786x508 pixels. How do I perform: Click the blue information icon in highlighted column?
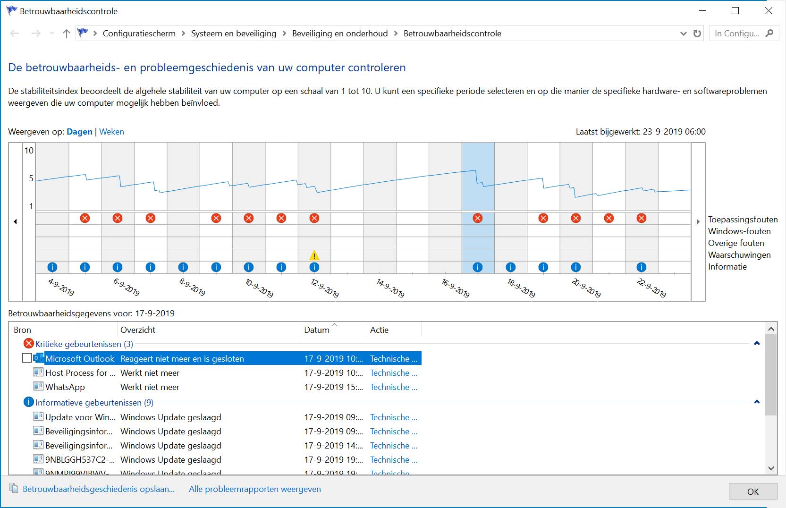pos(478,267)
